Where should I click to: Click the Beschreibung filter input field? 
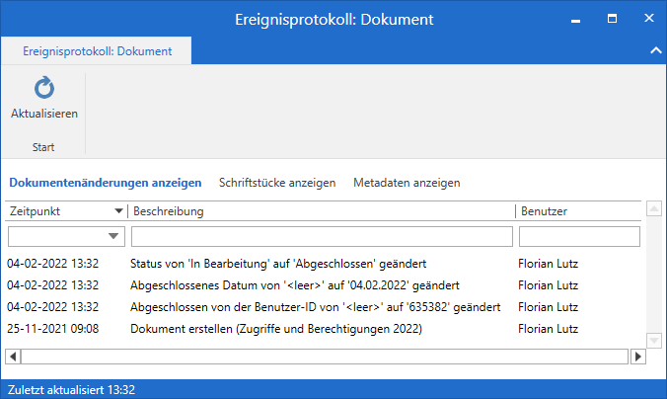[322, 236]
